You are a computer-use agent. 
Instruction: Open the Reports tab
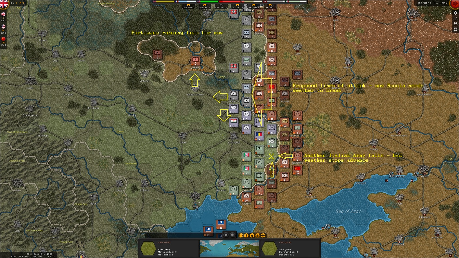[270, 7]
